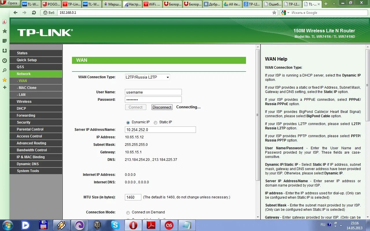Viewport: 370px width, 231px height.
Task: Bookmark the page with the address bar star
Action: 274,13
